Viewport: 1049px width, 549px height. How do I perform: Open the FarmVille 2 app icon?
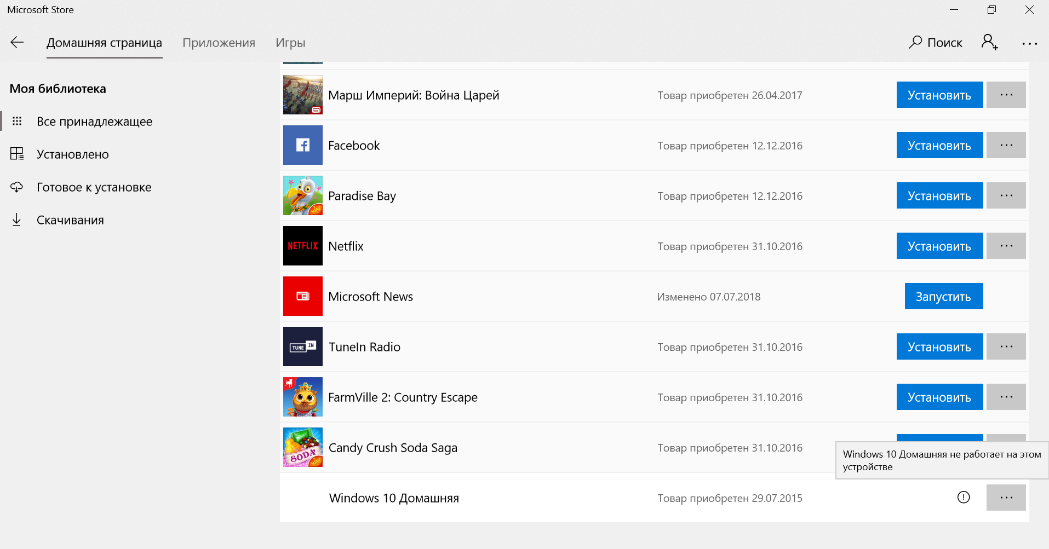tap(303, 397)
